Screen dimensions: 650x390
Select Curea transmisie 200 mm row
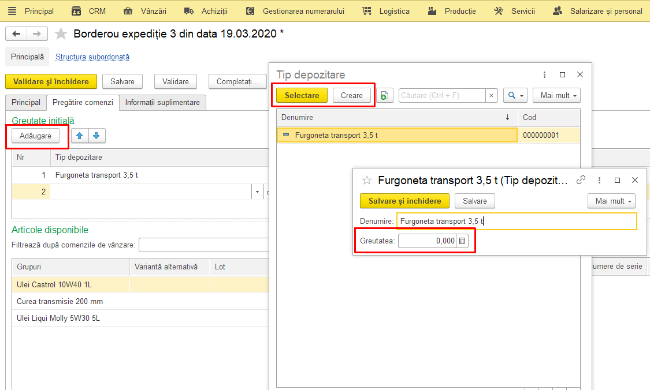pos(141,301)
